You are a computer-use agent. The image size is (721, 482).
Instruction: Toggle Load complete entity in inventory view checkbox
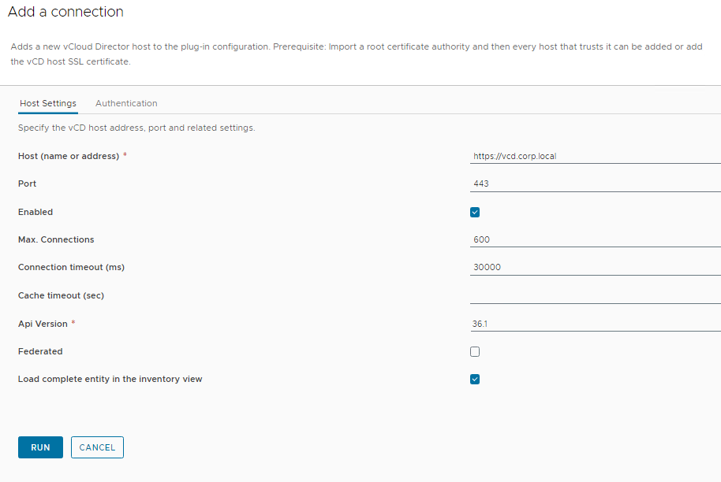(475, 379)
